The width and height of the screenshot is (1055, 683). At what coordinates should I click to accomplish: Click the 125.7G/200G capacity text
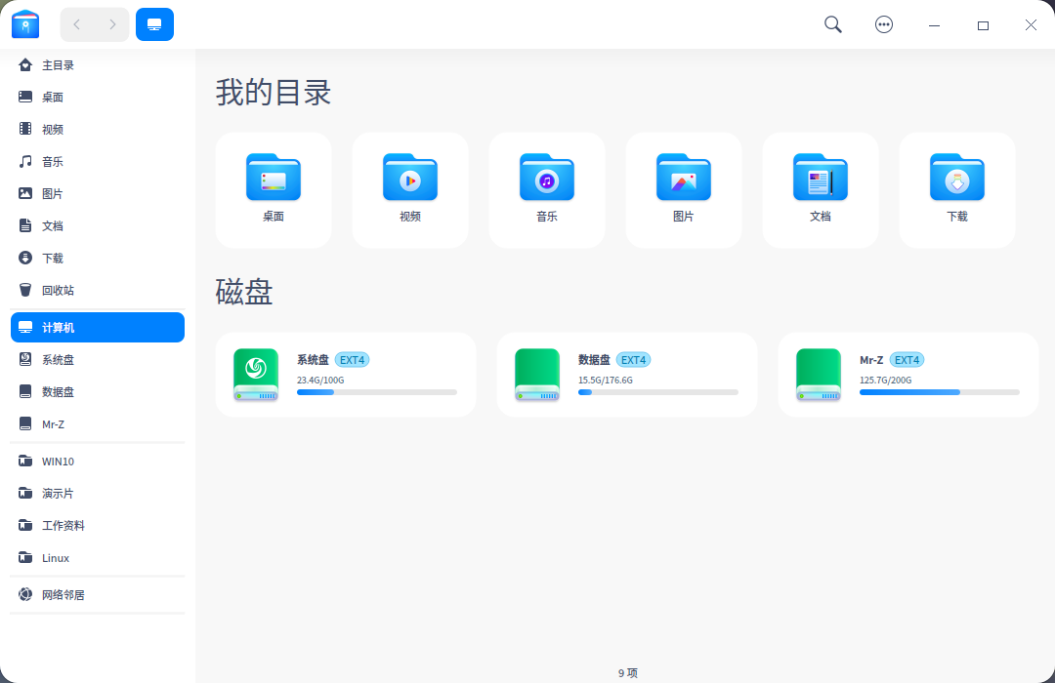tap(885, 380)
